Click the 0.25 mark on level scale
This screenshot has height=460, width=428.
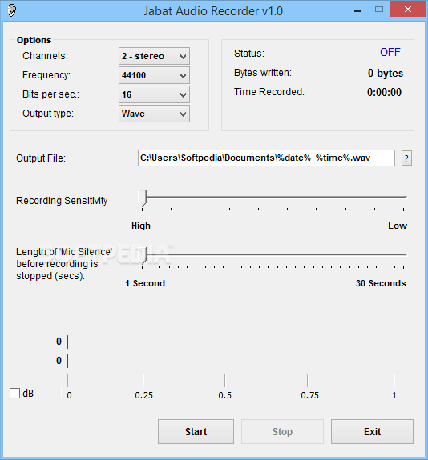pyautogui.click(x=143, y=395)
